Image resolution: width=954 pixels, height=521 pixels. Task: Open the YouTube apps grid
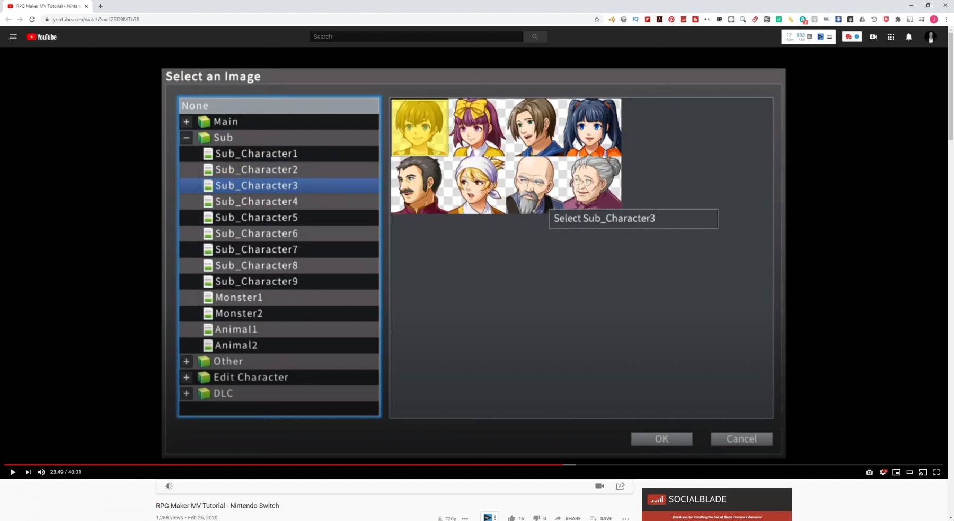click(891, 37)
